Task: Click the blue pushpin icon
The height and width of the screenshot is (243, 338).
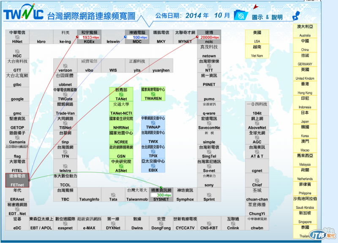Action: point(296,16)
